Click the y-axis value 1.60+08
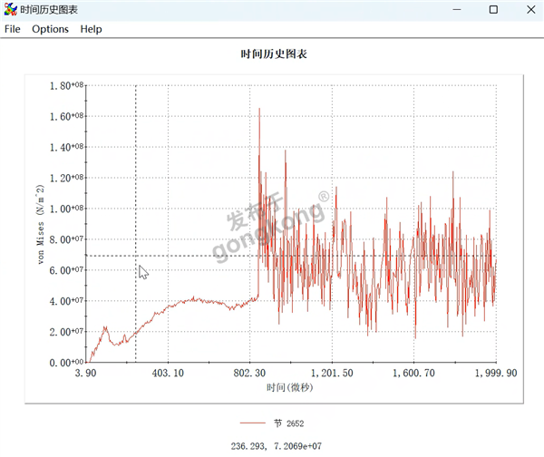The image size is (544, 457). click(66, 116)
